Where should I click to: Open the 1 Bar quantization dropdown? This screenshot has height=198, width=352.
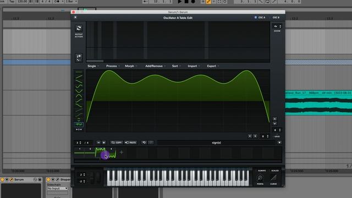[71, 2]
